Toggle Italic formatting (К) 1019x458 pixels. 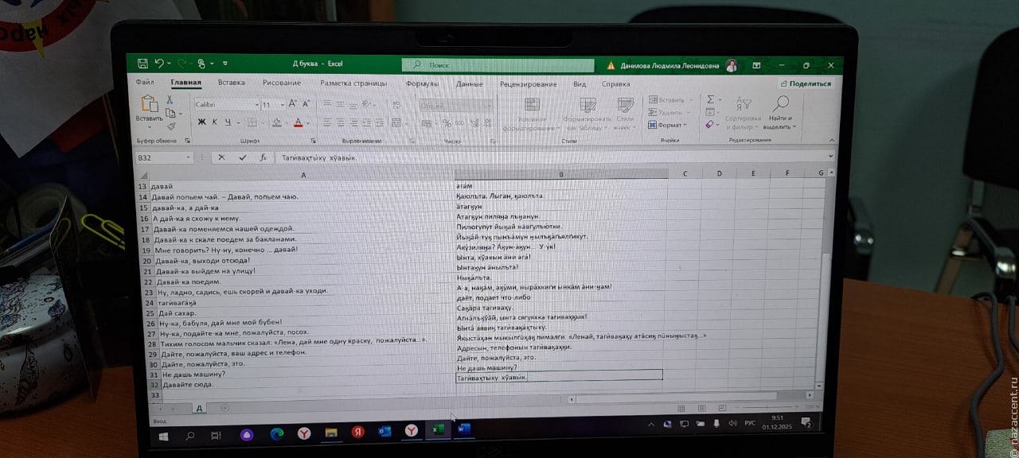215,122
